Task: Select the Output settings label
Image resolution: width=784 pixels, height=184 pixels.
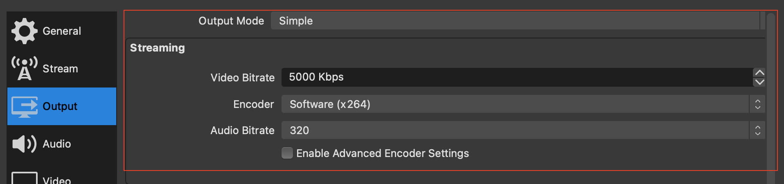Action: tap(60, 106)
